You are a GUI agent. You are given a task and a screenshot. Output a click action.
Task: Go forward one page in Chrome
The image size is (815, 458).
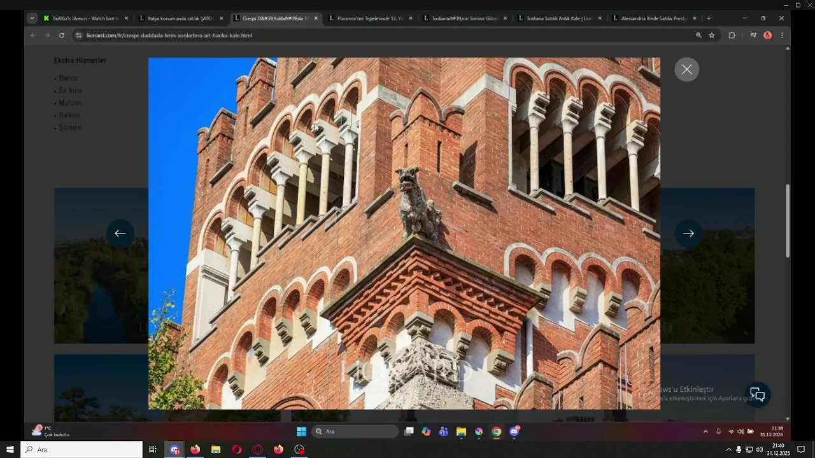(x=47, y=36)
